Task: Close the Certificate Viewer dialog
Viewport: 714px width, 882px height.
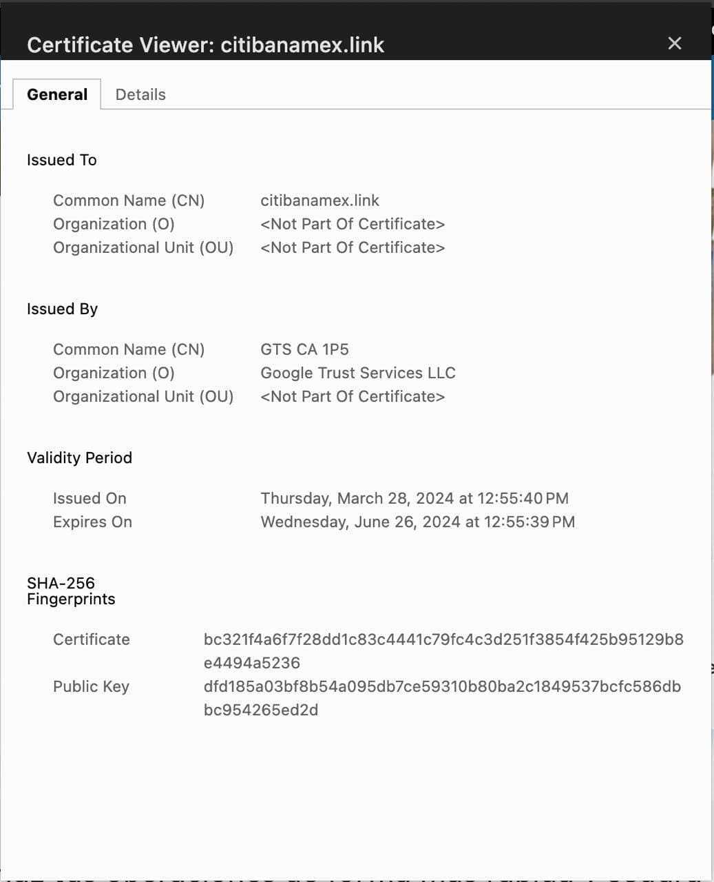Action: [675, 43]
